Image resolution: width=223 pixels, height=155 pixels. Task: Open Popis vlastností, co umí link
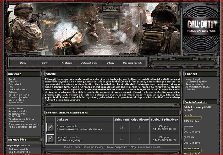[23, 127]
